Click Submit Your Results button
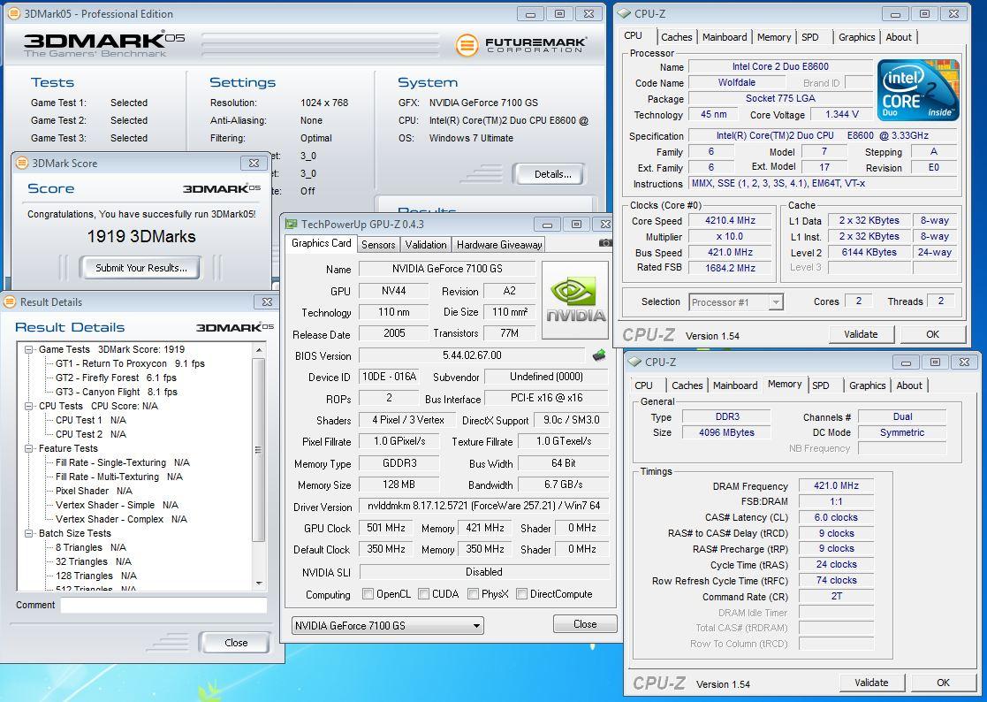Screen dimensions: 987x702 click(x=141, y=268)
